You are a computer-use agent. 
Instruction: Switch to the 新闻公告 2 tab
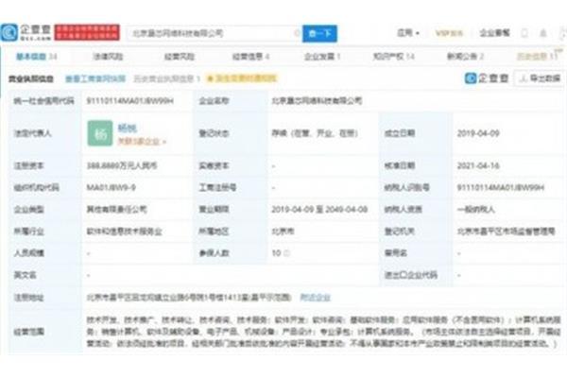click(x=465, y=57)
